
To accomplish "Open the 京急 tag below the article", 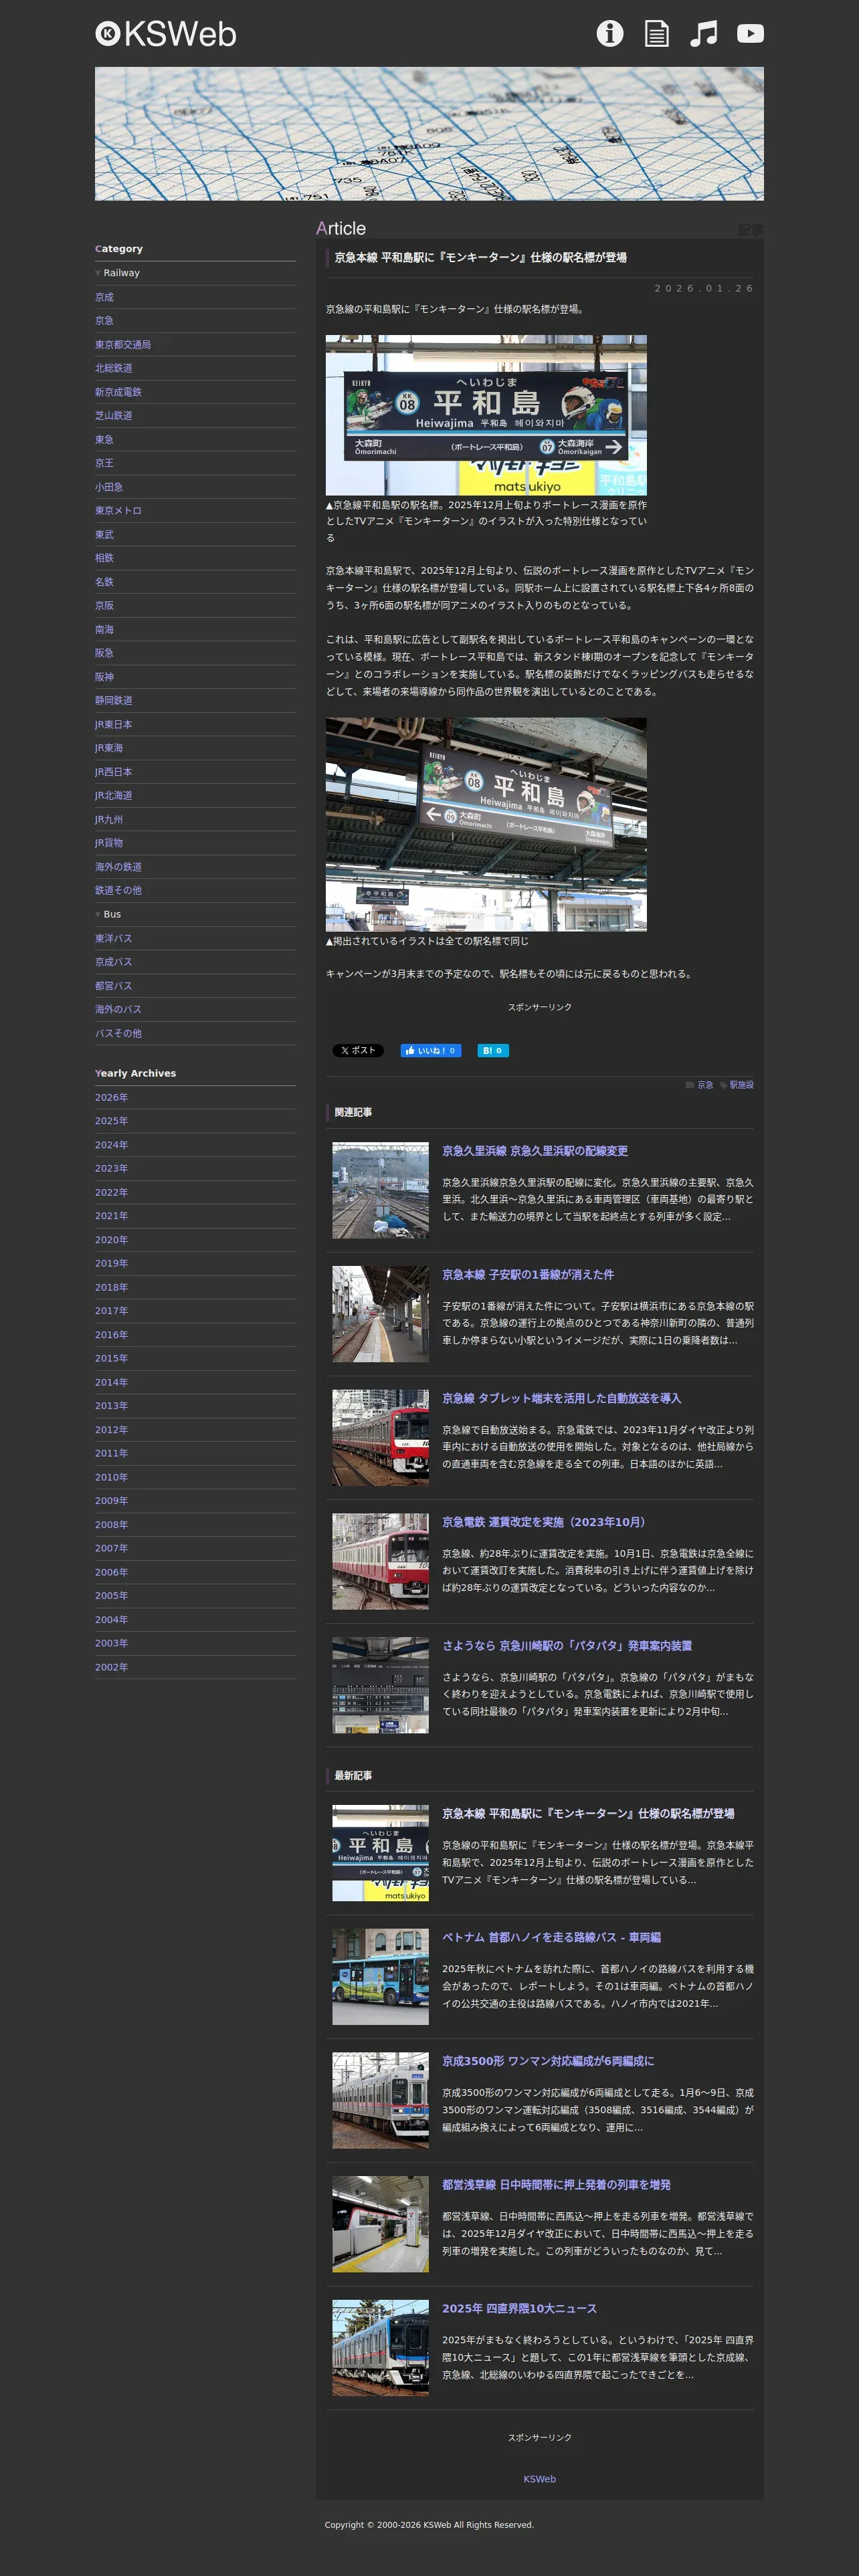I will point(705,1085).
